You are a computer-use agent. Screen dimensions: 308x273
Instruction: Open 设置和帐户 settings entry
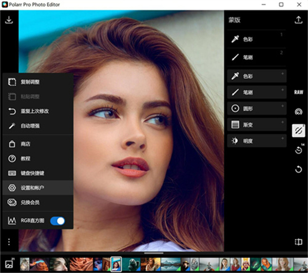[38, 188]
